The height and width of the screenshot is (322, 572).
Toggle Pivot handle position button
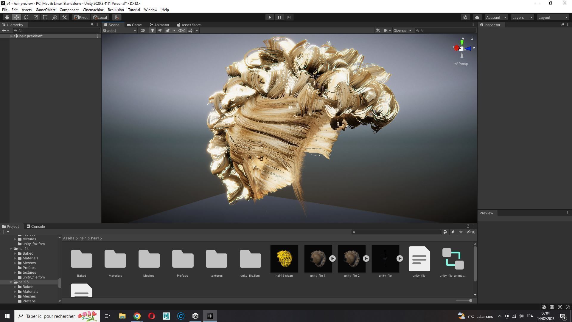click(x=81, y=17)
